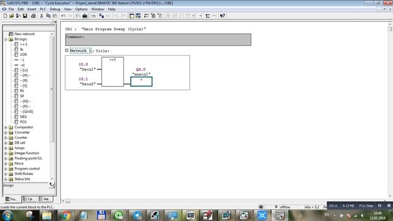Insert a branch with branch toolbar icon
This screenshot has width=393, height=221.
click(208, 16)
